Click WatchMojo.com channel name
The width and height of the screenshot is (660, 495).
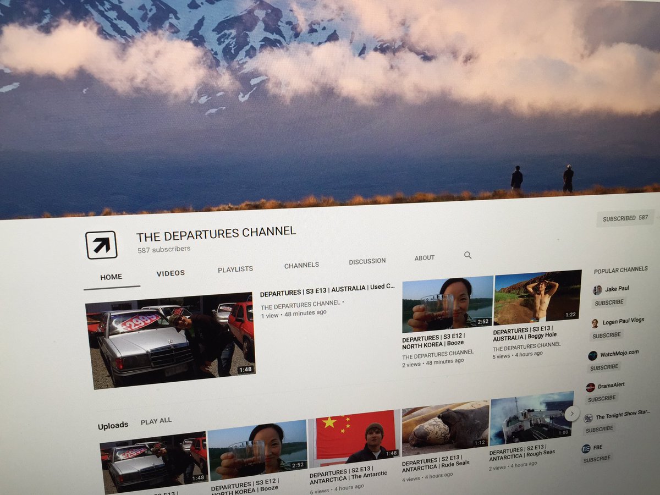click(620, 353)
